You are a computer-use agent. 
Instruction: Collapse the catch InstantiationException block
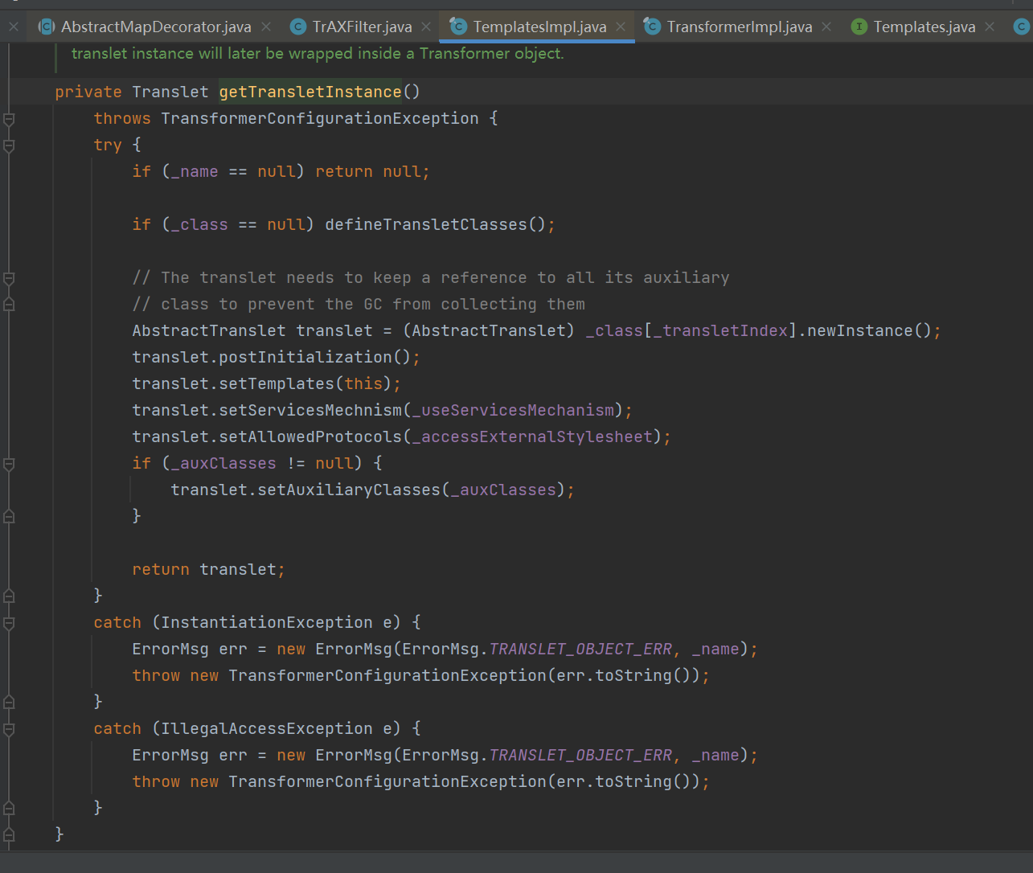tap(9, 623)
